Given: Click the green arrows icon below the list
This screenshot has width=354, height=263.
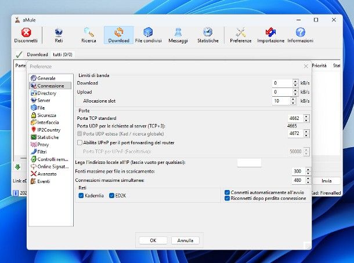Looking at the screenshot, I should (x=18, y=167).
